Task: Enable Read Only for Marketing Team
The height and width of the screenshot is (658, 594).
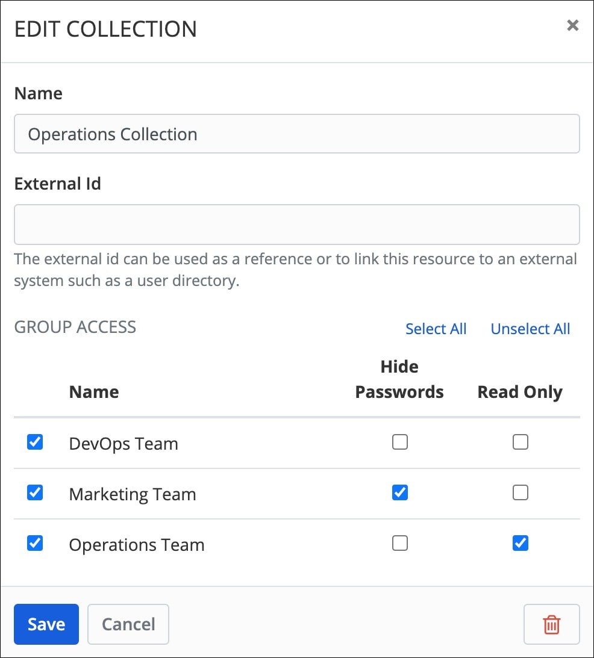Action: pyautogui.click(x=520, y=492)
